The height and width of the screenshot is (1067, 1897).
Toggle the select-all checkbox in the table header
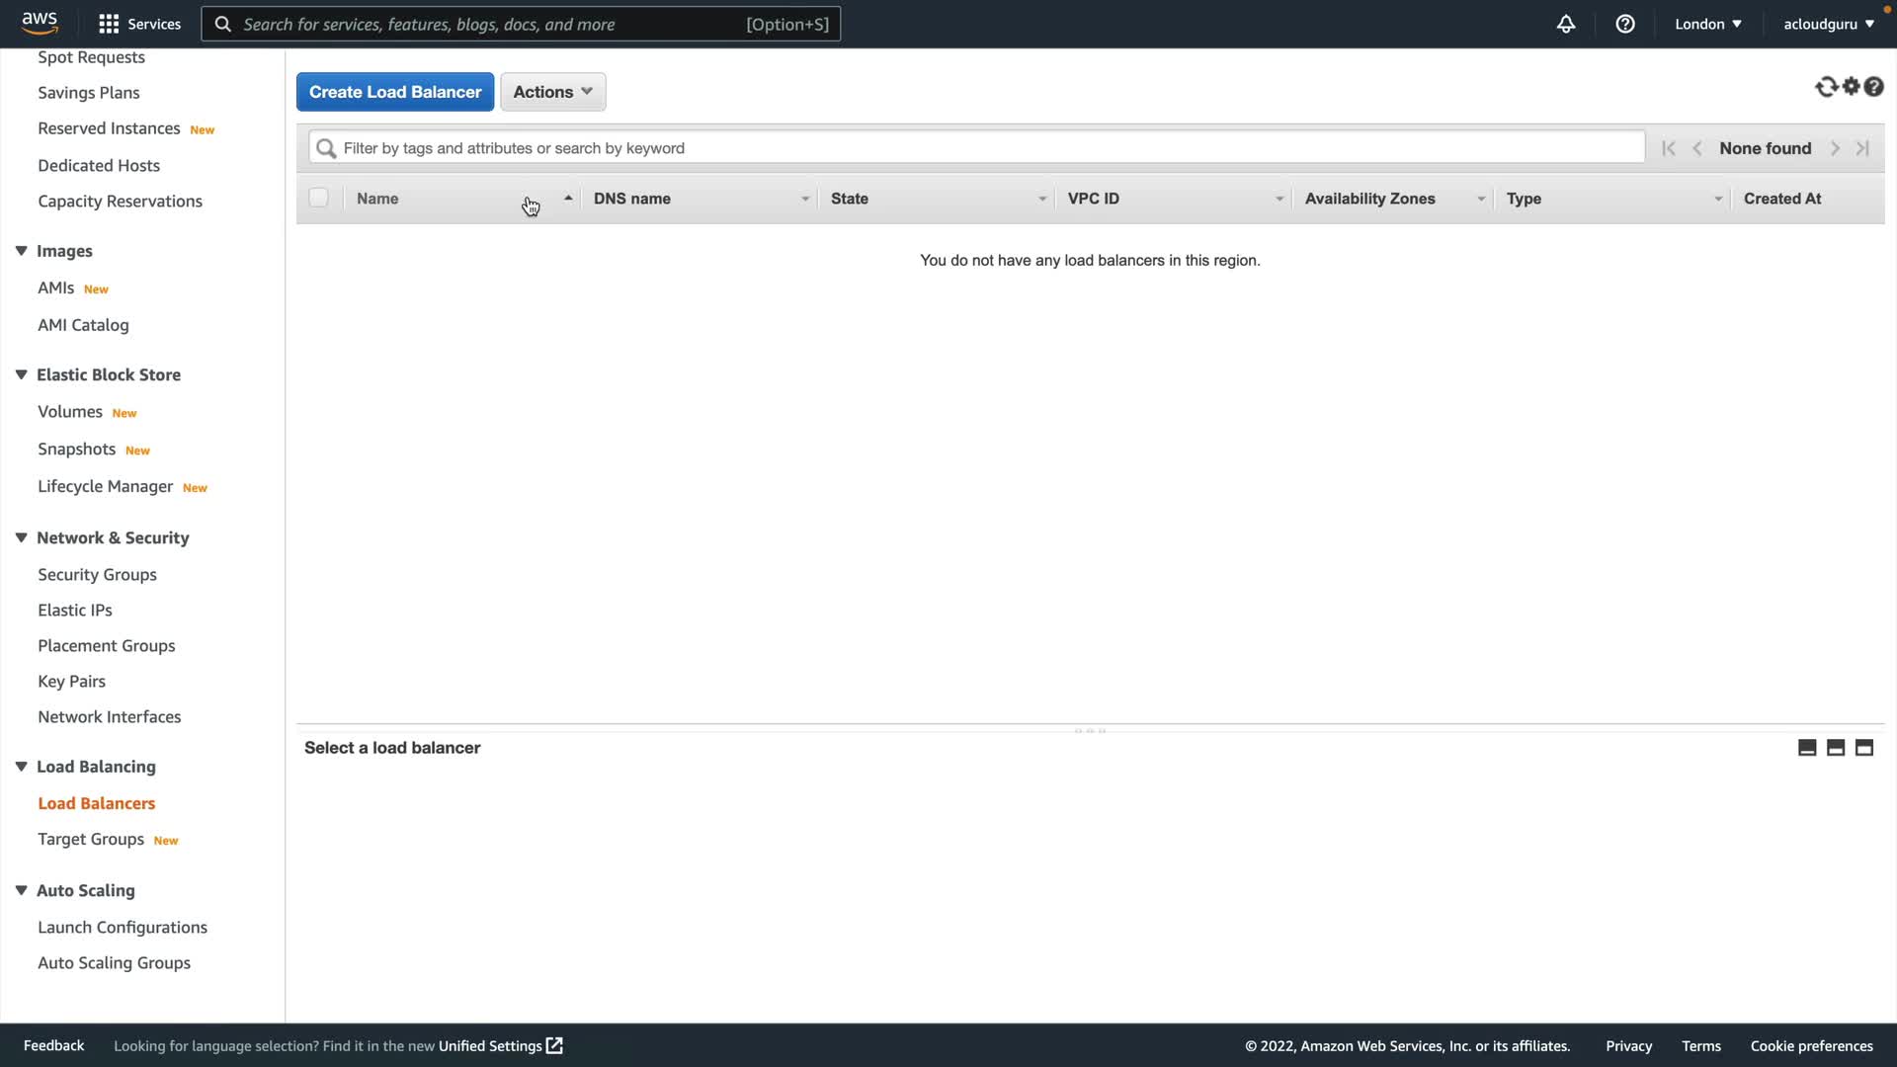(x=318, y=198)
